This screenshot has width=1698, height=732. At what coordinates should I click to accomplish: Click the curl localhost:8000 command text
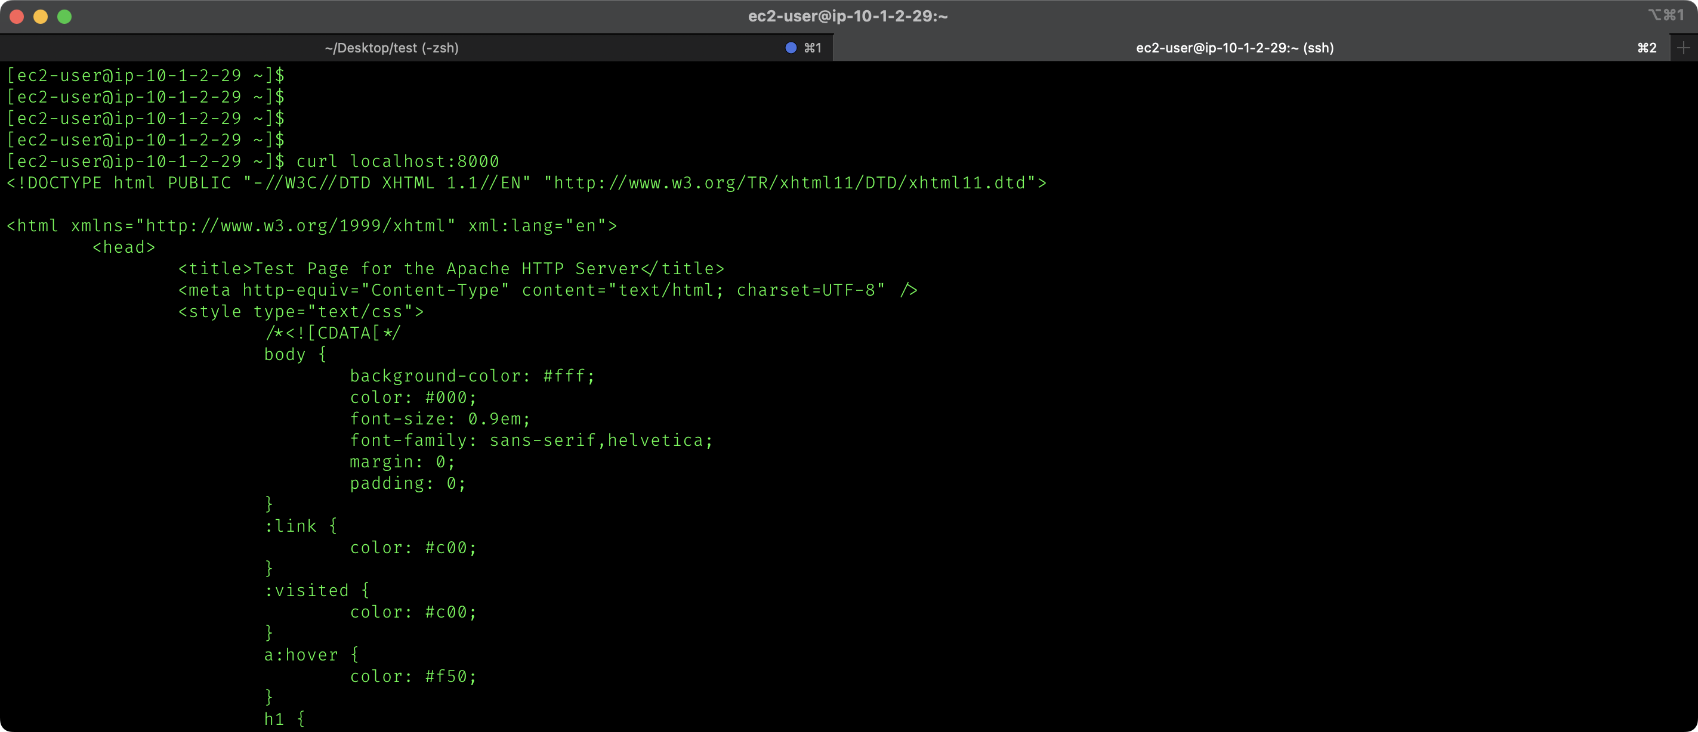pyautogui.click(x=397, y=162)
